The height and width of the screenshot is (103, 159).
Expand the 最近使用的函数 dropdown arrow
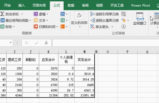[30, 21]
